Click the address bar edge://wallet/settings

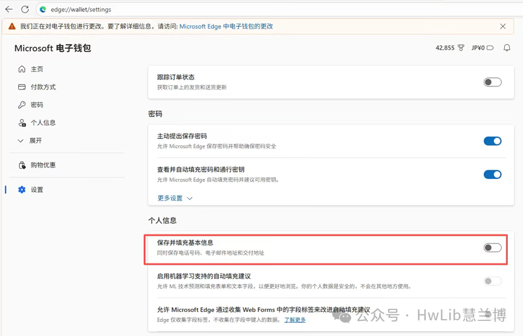click(81, 10)
